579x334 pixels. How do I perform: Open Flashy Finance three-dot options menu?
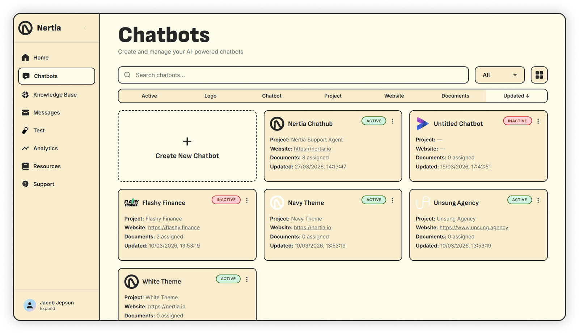coord(247,200)
